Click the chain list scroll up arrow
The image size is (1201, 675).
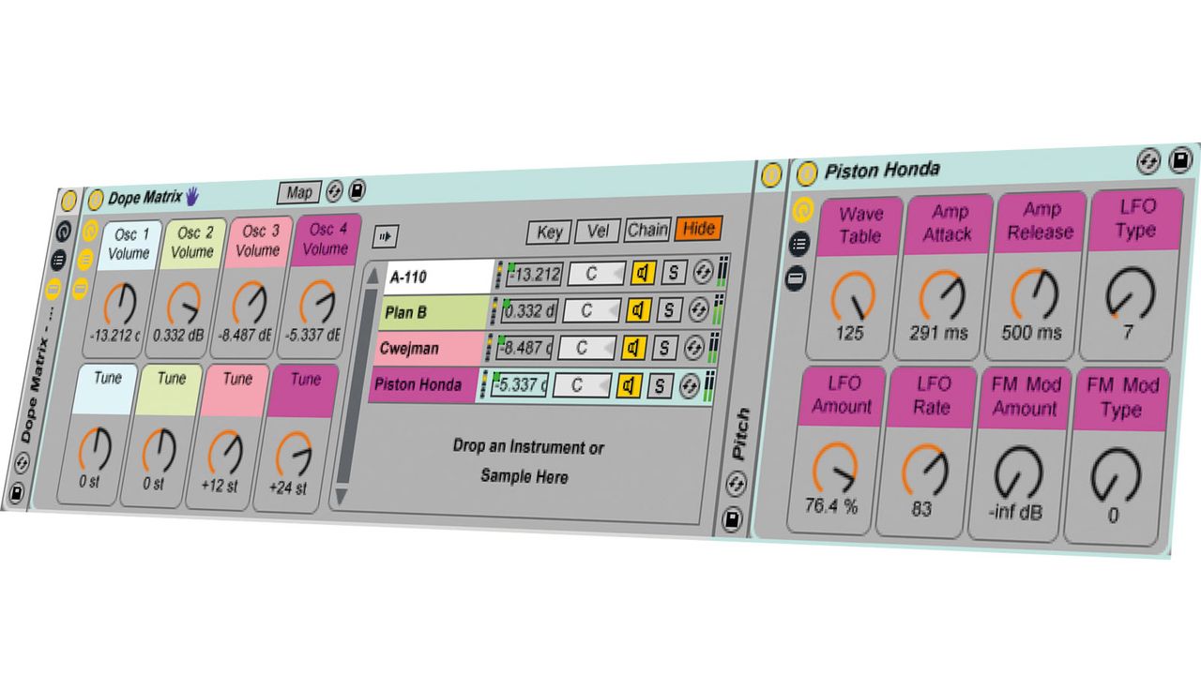point(371,277)
